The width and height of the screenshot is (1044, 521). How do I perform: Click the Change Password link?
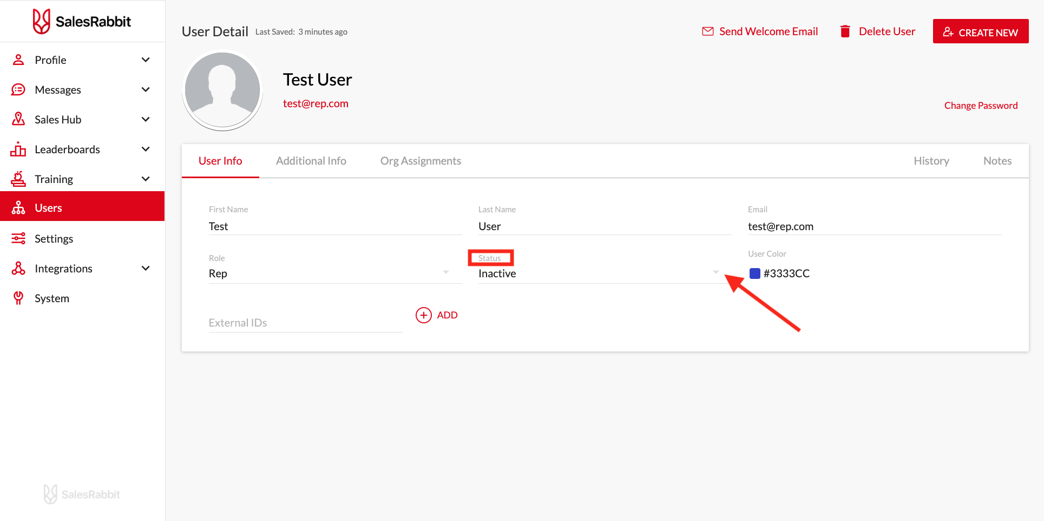[x=981, y=106]
